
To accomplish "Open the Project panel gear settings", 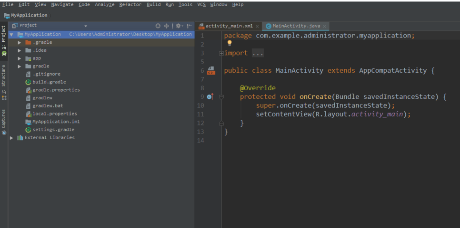I will [x=179, y=26].
